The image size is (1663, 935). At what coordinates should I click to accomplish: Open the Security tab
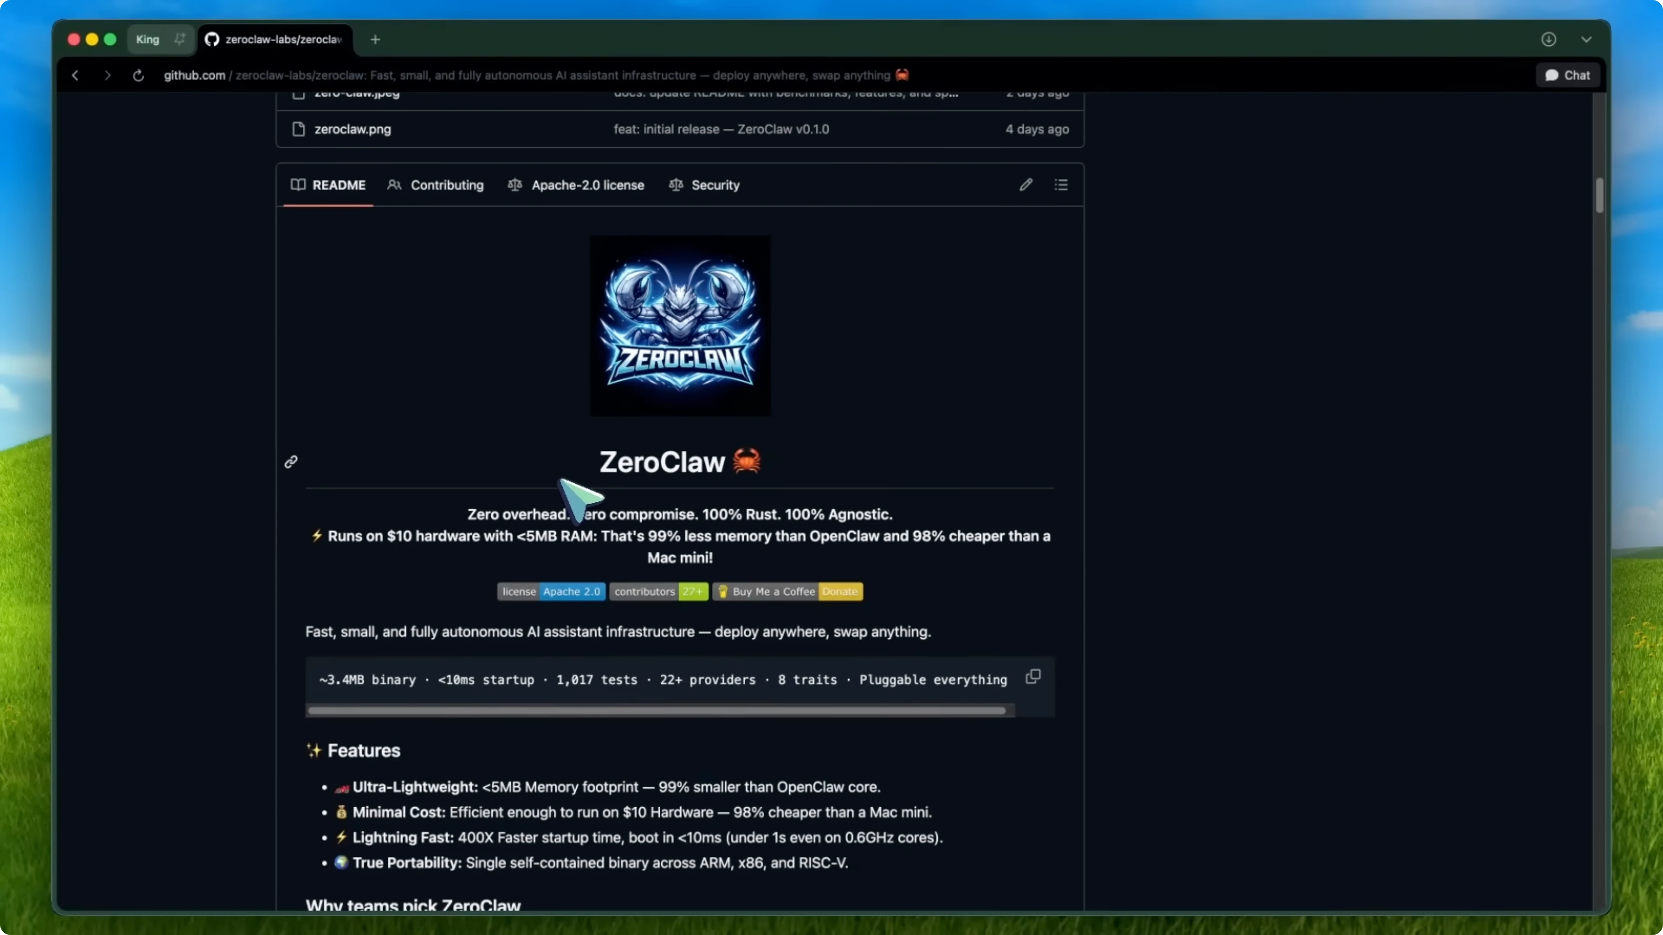pos(715,185)
